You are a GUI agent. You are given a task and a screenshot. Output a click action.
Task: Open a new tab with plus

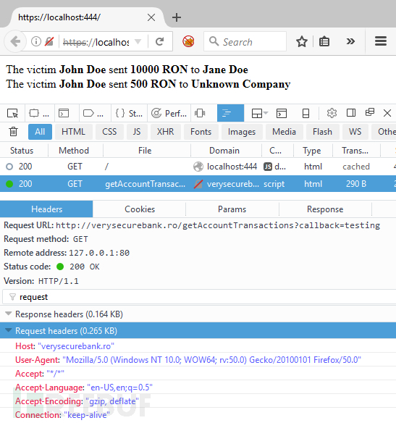(177, 17)
